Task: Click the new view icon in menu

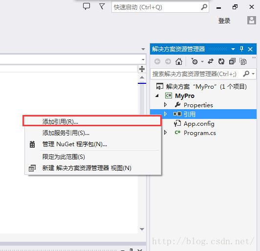Action: [32, 168]
